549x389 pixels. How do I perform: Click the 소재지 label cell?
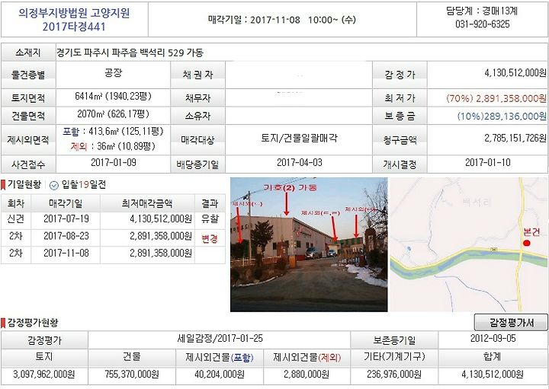coord(28,53)
